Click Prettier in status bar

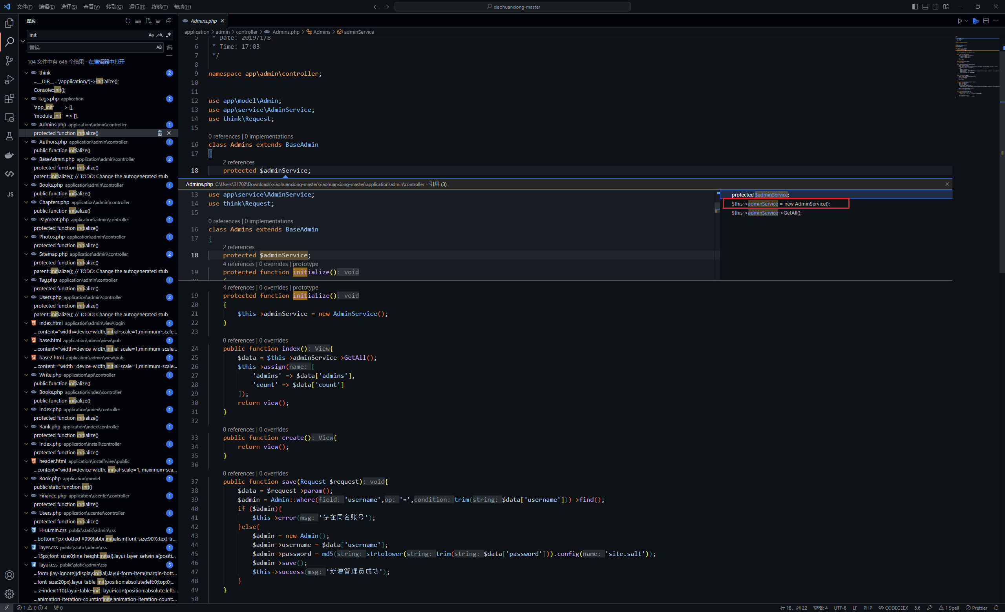tap(976, 608)
